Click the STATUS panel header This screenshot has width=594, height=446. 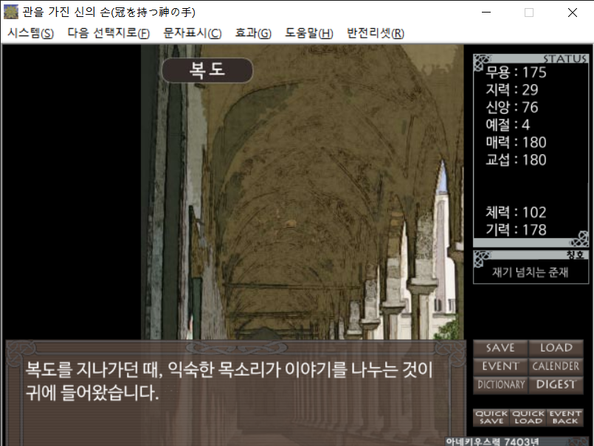tap(531, 59)
